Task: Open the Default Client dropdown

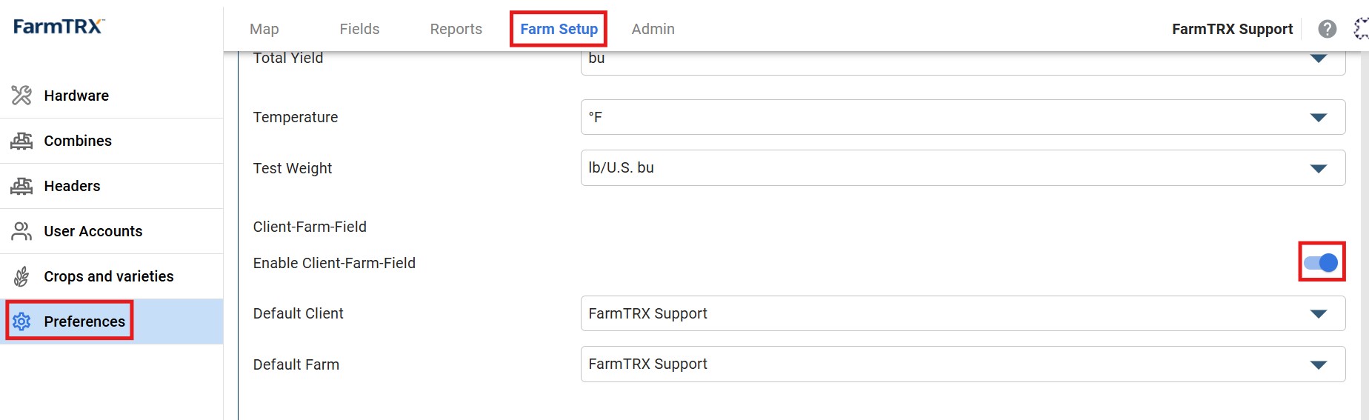Action: (963, 313)
